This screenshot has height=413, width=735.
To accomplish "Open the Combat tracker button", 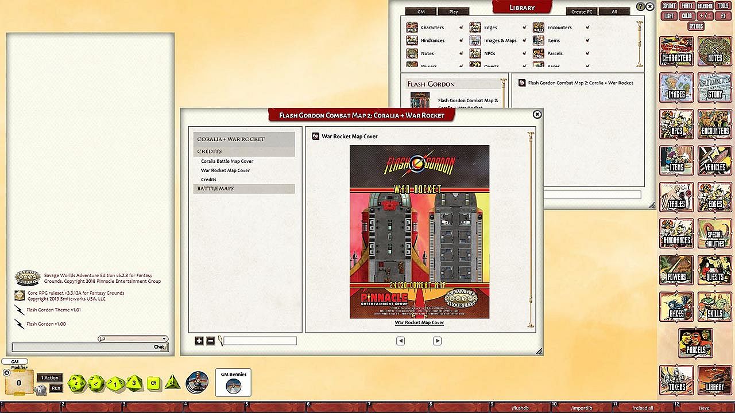I will click(669, 6).
